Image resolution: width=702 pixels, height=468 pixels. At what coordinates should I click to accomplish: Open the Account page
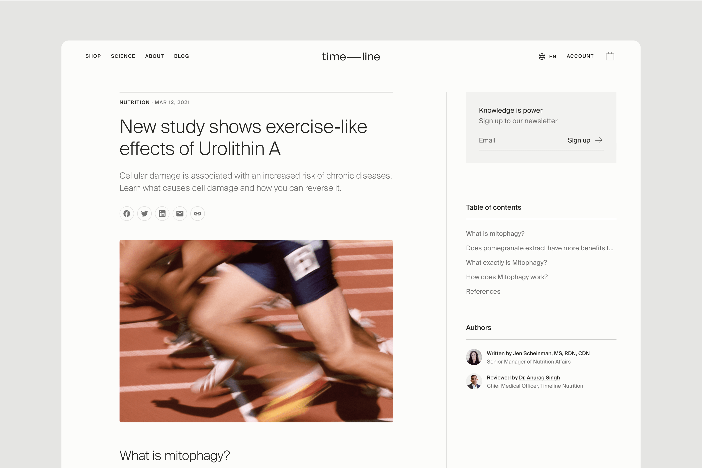tap(580, 56)
